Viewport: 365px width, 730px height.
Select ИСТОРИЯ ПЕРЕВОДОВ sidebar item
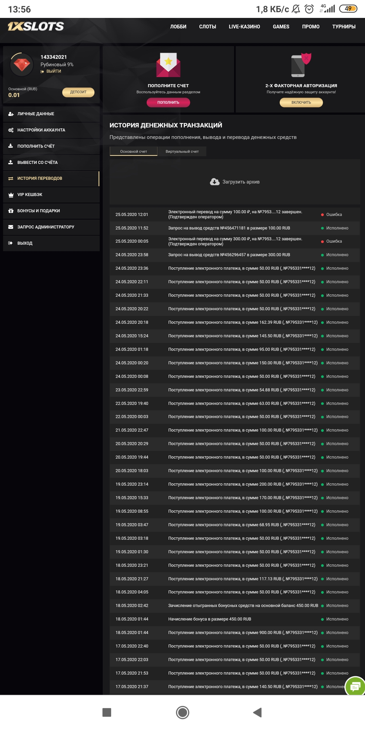[x=51, y=178]
